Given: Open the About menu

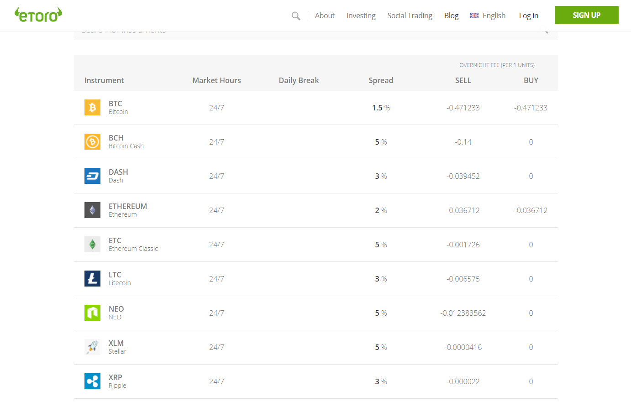Looking at the screenshot, I should coord(325,16).
